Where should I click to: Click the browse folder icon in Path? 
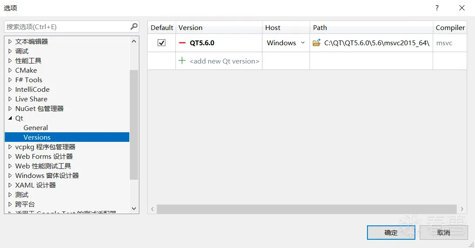[317, 43]
